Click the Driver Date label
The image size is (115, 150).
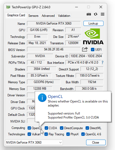18,102
